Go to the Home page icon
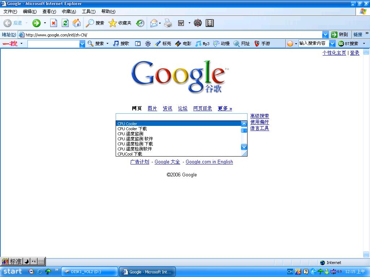The height and width of the screenshot is (277, 370). [x=77, y=23]
